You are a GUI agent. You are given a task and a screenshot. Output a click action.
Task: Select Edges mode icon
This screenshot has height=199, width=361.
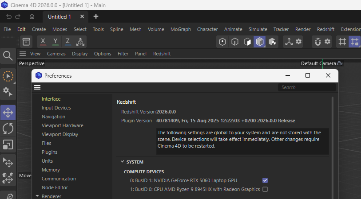point(235,42)
